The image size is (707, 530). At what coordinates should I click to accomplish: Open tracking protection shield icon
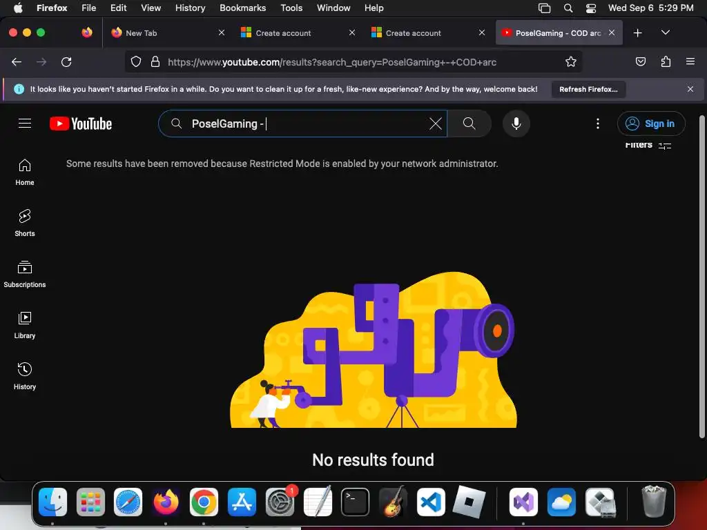(136, 61)
